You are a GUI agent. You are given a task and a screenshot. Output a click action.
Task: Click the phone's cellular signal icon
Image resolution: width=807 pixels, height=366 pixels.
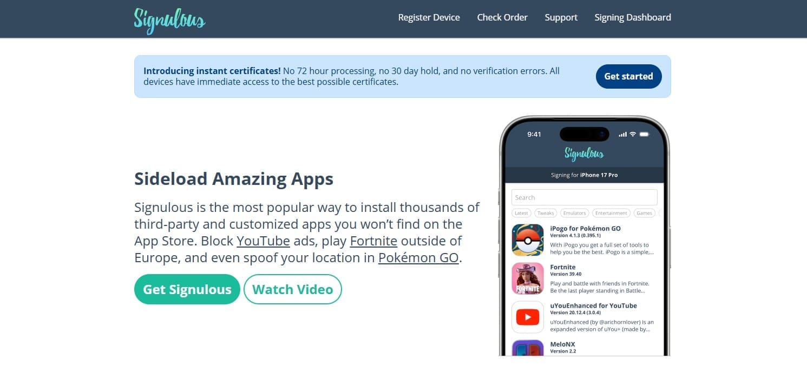point(622,134)
